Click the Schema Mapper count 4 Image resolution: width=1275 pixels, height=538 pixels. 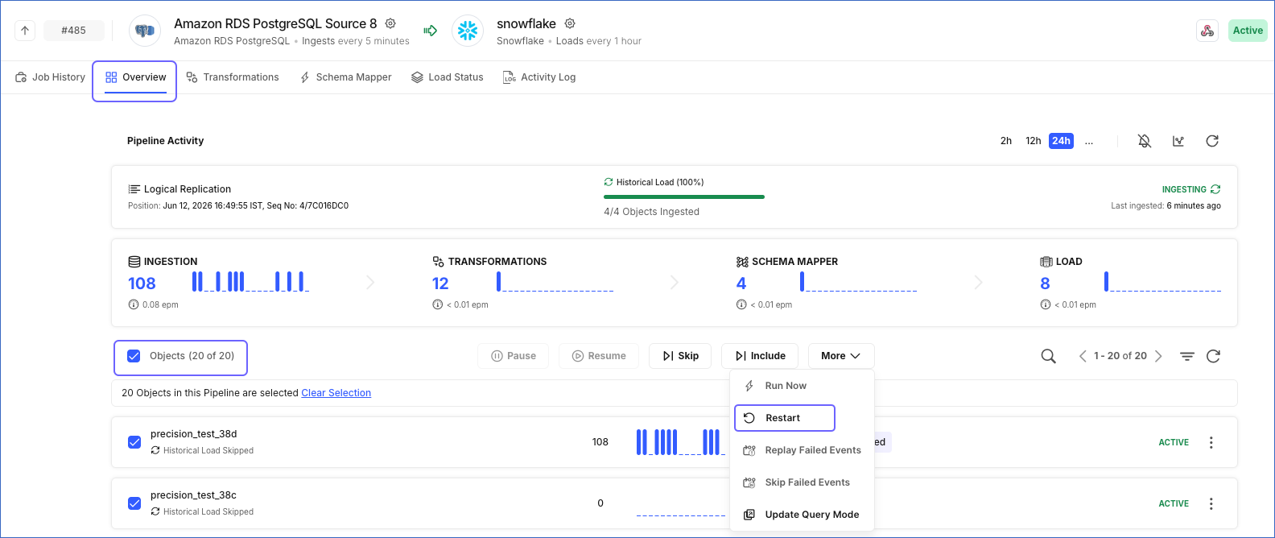741,283
